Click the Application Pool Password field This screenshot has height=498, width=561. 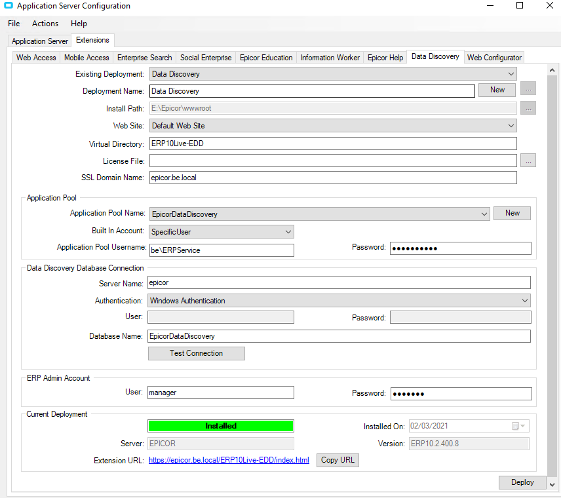461,248
